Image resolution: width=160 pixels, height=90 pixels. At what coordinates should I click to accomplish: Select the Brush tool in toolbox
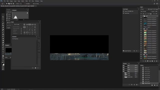coord(3,32)
